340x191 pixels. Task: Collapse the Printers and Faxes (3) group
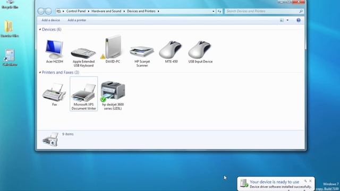coord(40,72)
